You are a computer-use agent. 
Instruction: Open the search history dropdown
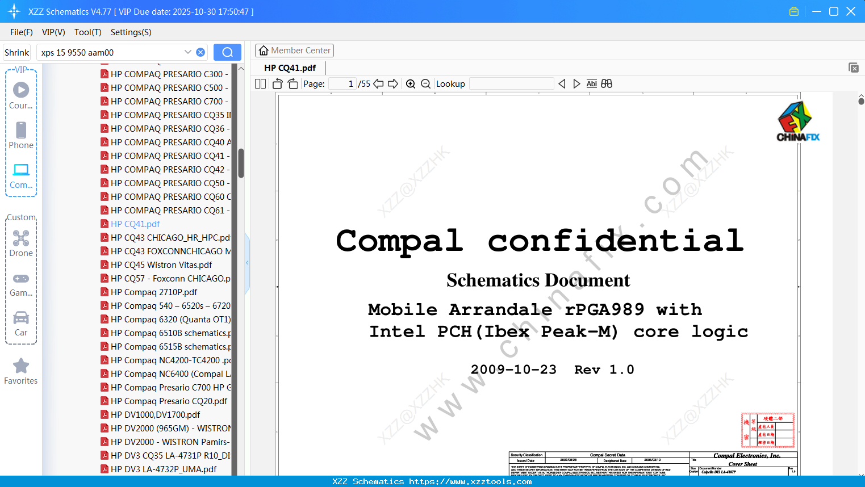188,52
